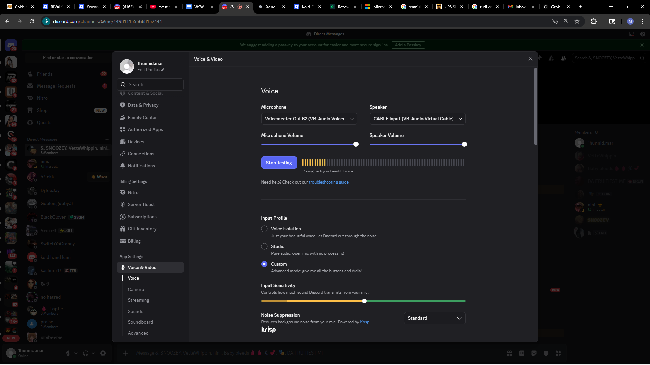Viewport: 650px width, 365px height.
Task: Open User Settings gear icon
Action: [x=103, y=353]
